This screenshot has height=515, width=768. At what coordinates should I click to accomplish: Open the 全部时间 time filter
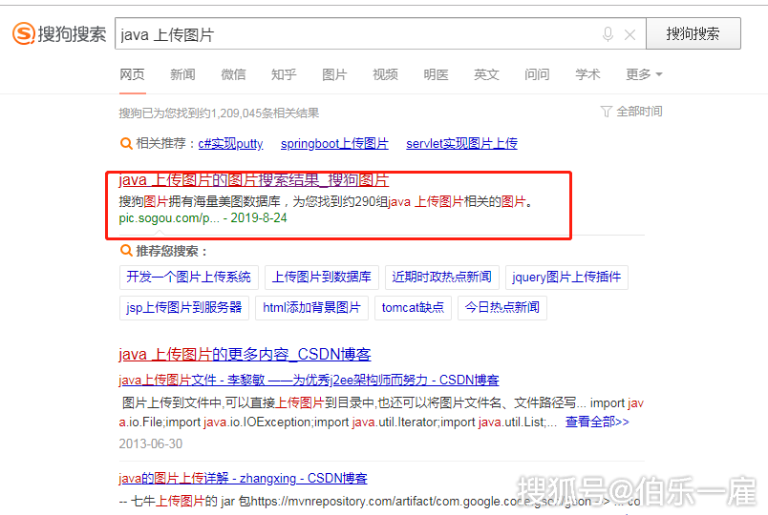(631, 112)
